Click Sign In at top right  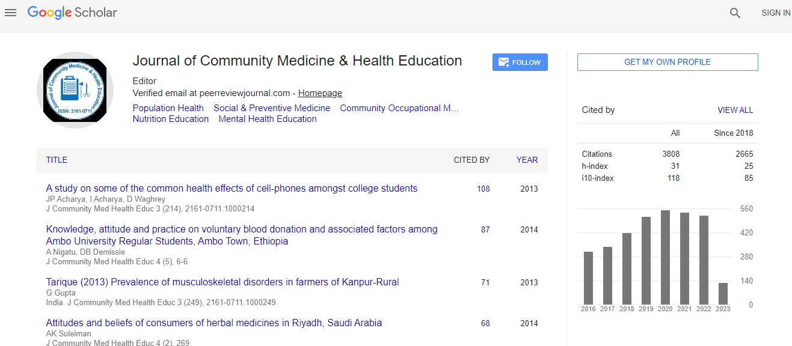click(x=775, y=13)
